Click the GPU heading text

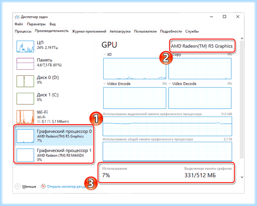click(x=109, y=45)
